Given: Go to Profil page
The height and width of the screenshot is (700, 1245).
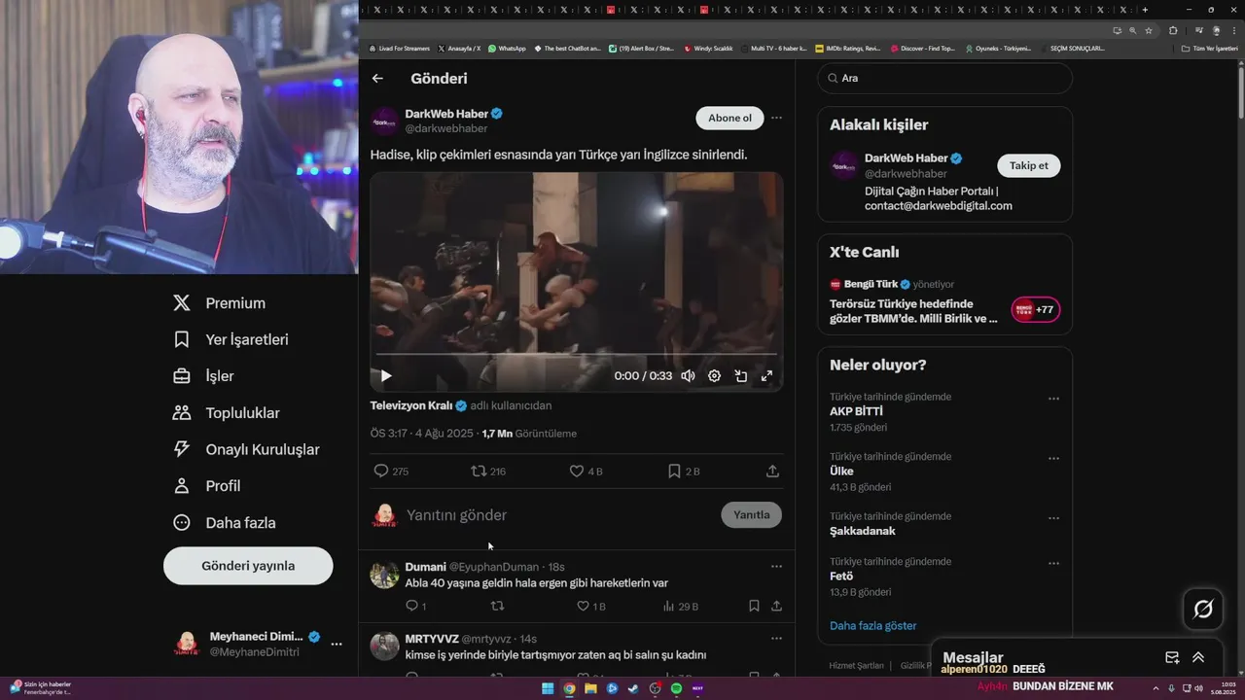Looking at the screenshot, I should (207, 486).
